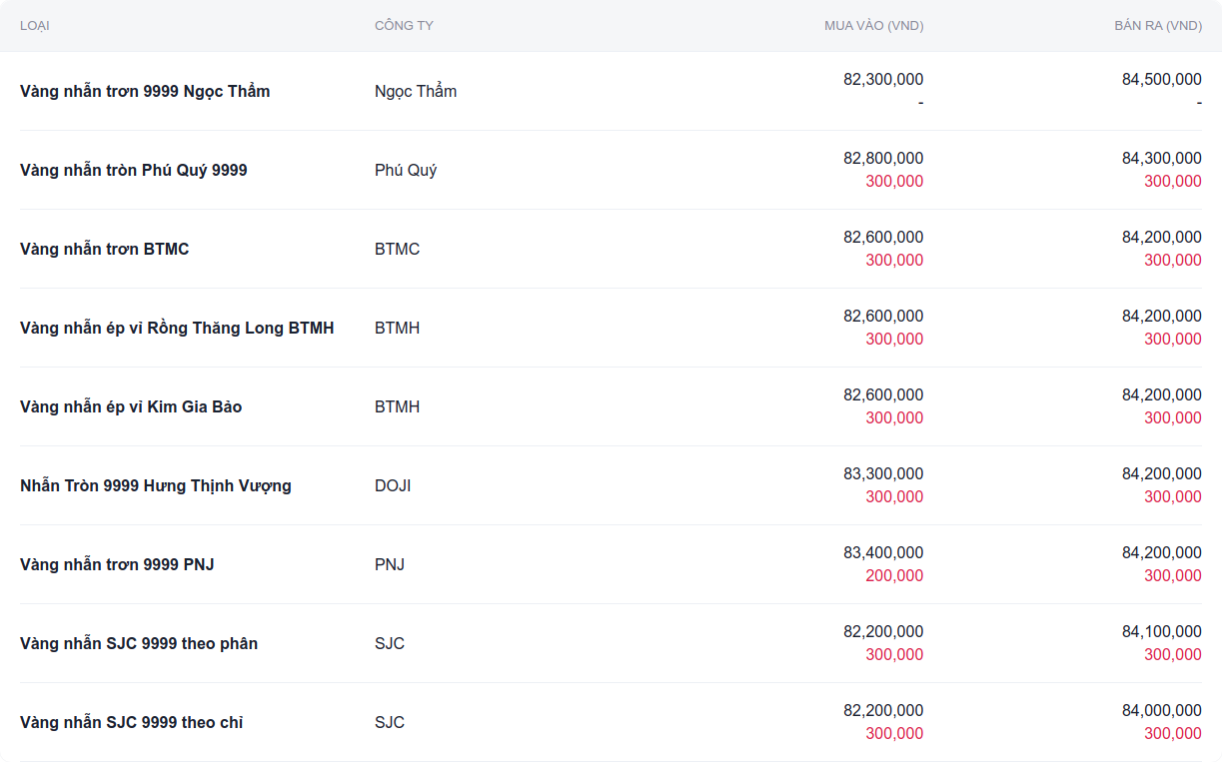This screenshot has height=762, width=1222.
Task: Click the LOẠI column header
Action: pos(35,26)
